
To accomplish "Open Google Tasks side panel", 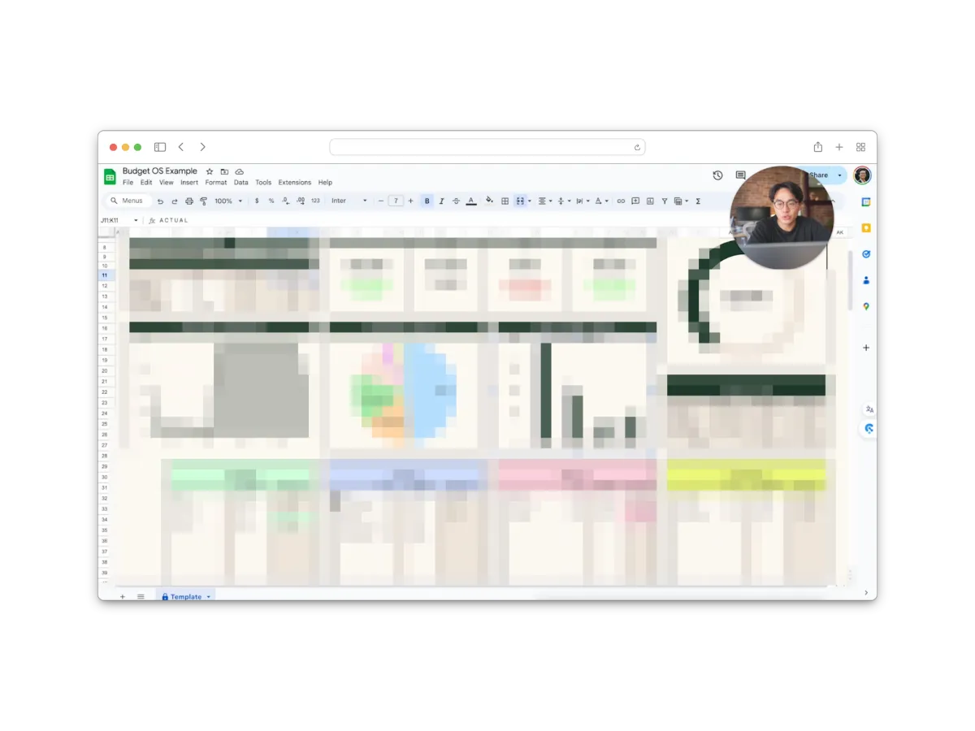I will point(866,254).
